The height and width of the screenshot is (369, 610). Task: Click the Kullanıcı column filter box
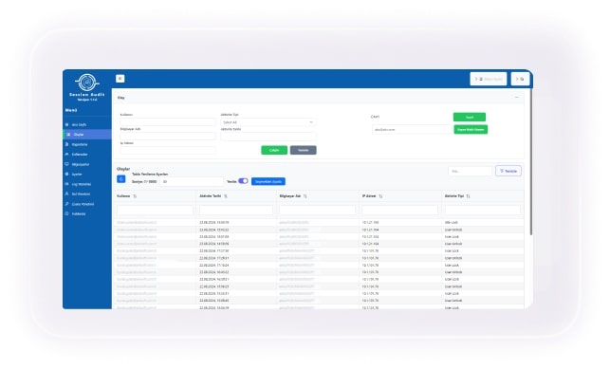(155, 211)
